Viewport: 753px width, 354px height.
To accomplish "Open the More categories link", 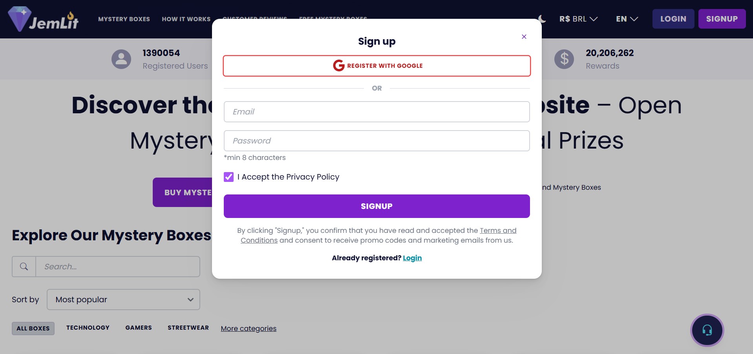I will point(249,329).
